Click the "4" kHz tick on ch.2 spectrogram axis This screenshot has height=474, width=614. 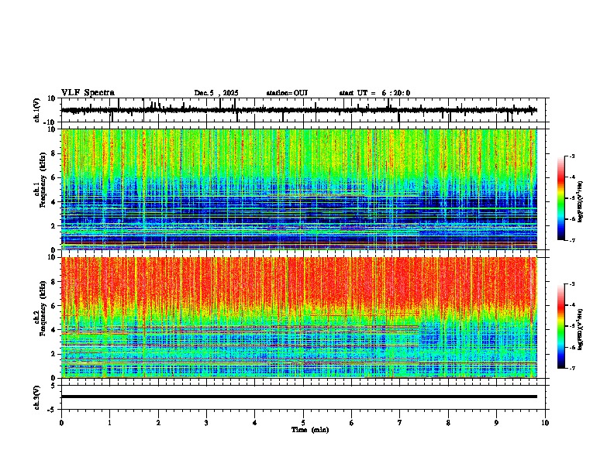pyautogui.click(x=54, y=330)
